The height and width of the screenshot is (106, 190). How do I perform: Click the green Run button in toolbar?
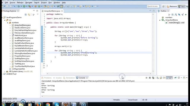[24, 6]
